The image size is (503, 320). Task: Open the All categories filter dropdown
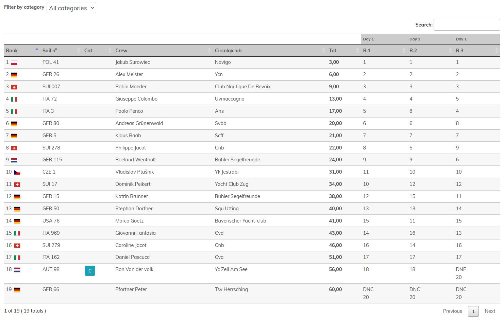pyautogui.click(x=71, y=8)
